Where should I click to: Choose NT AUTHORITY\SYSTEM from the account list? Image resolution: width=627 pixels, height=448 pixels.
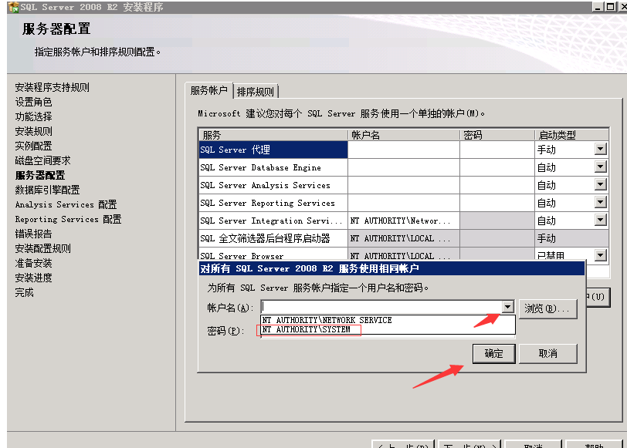click(306, 329)
